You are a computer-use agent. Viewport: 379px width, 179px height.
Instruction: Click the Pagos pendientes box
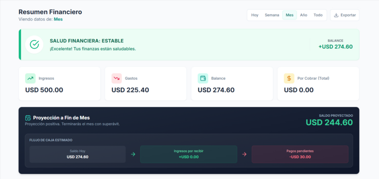click(300, 154)
